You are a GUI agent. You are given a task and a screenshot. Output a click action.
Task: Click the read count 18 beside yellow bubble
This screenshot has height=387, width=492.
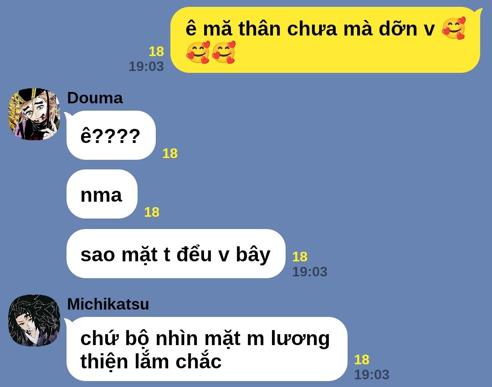[x=156, y=51]
